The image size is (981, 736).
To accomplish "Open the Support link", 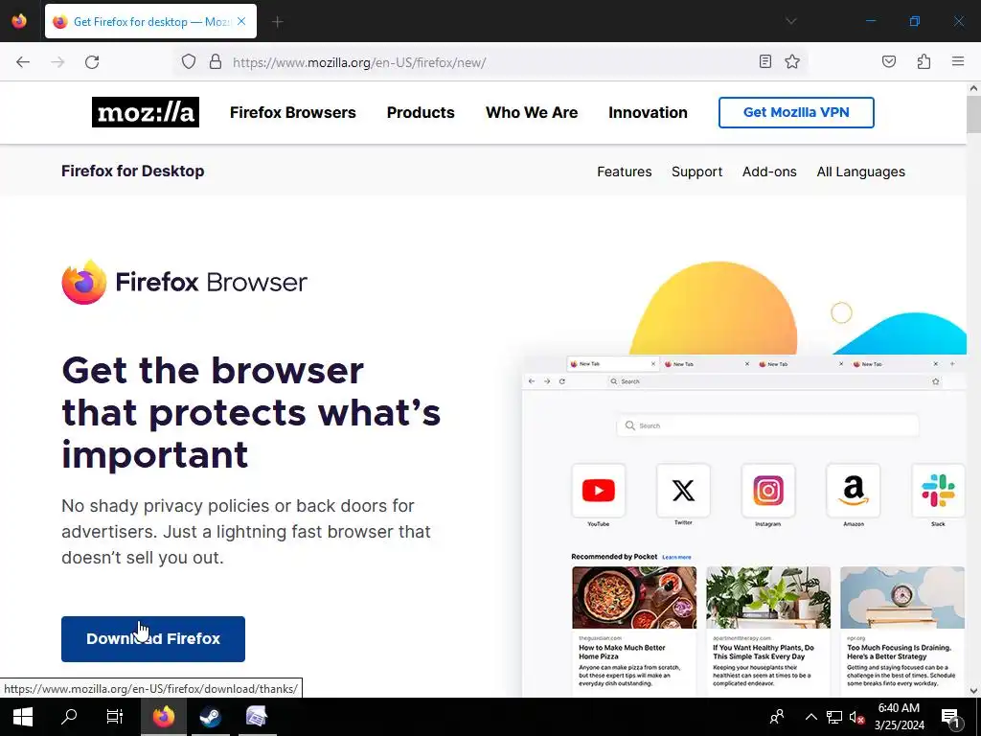I will tap(696, 172).
